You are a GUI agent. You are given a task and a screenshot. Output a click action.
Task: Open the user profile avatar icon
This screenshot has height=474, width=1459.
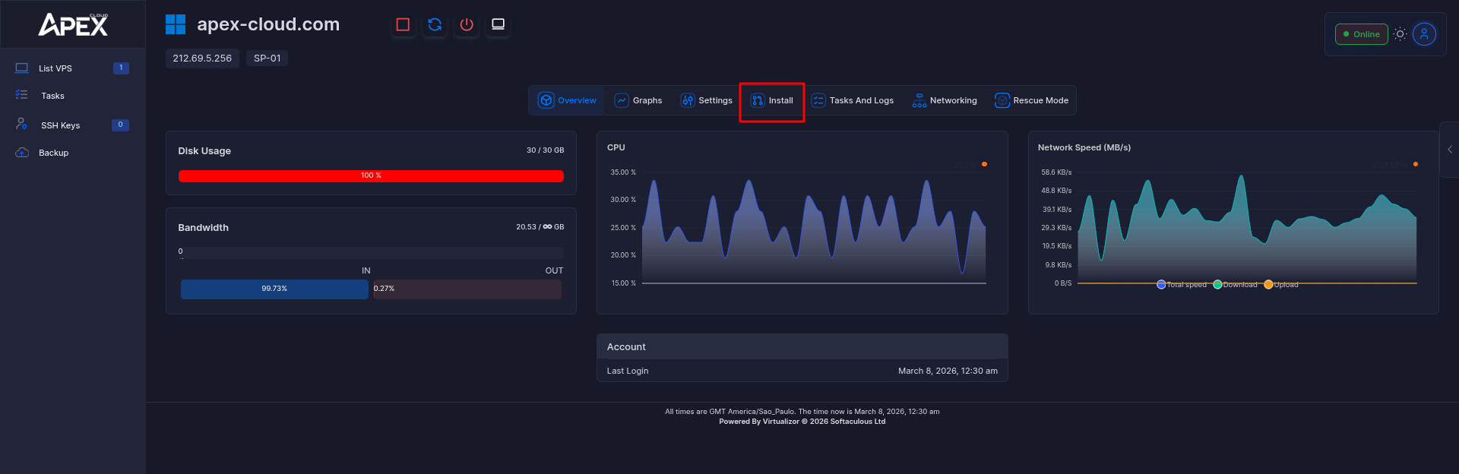click(1424, 34)
